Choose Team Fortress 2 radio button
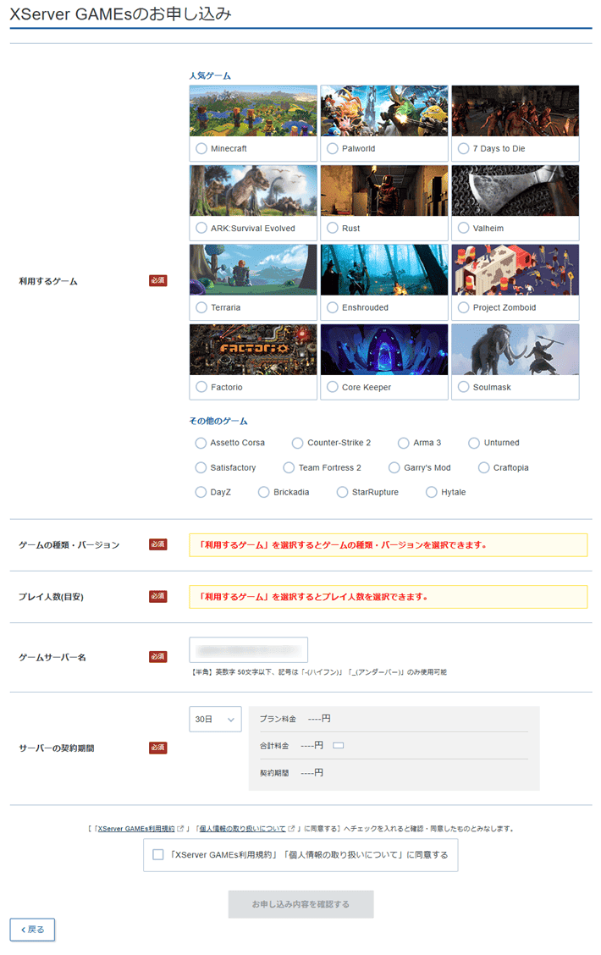Image resolution: width=601 pixels, height=955 pixels. [289, 467]
